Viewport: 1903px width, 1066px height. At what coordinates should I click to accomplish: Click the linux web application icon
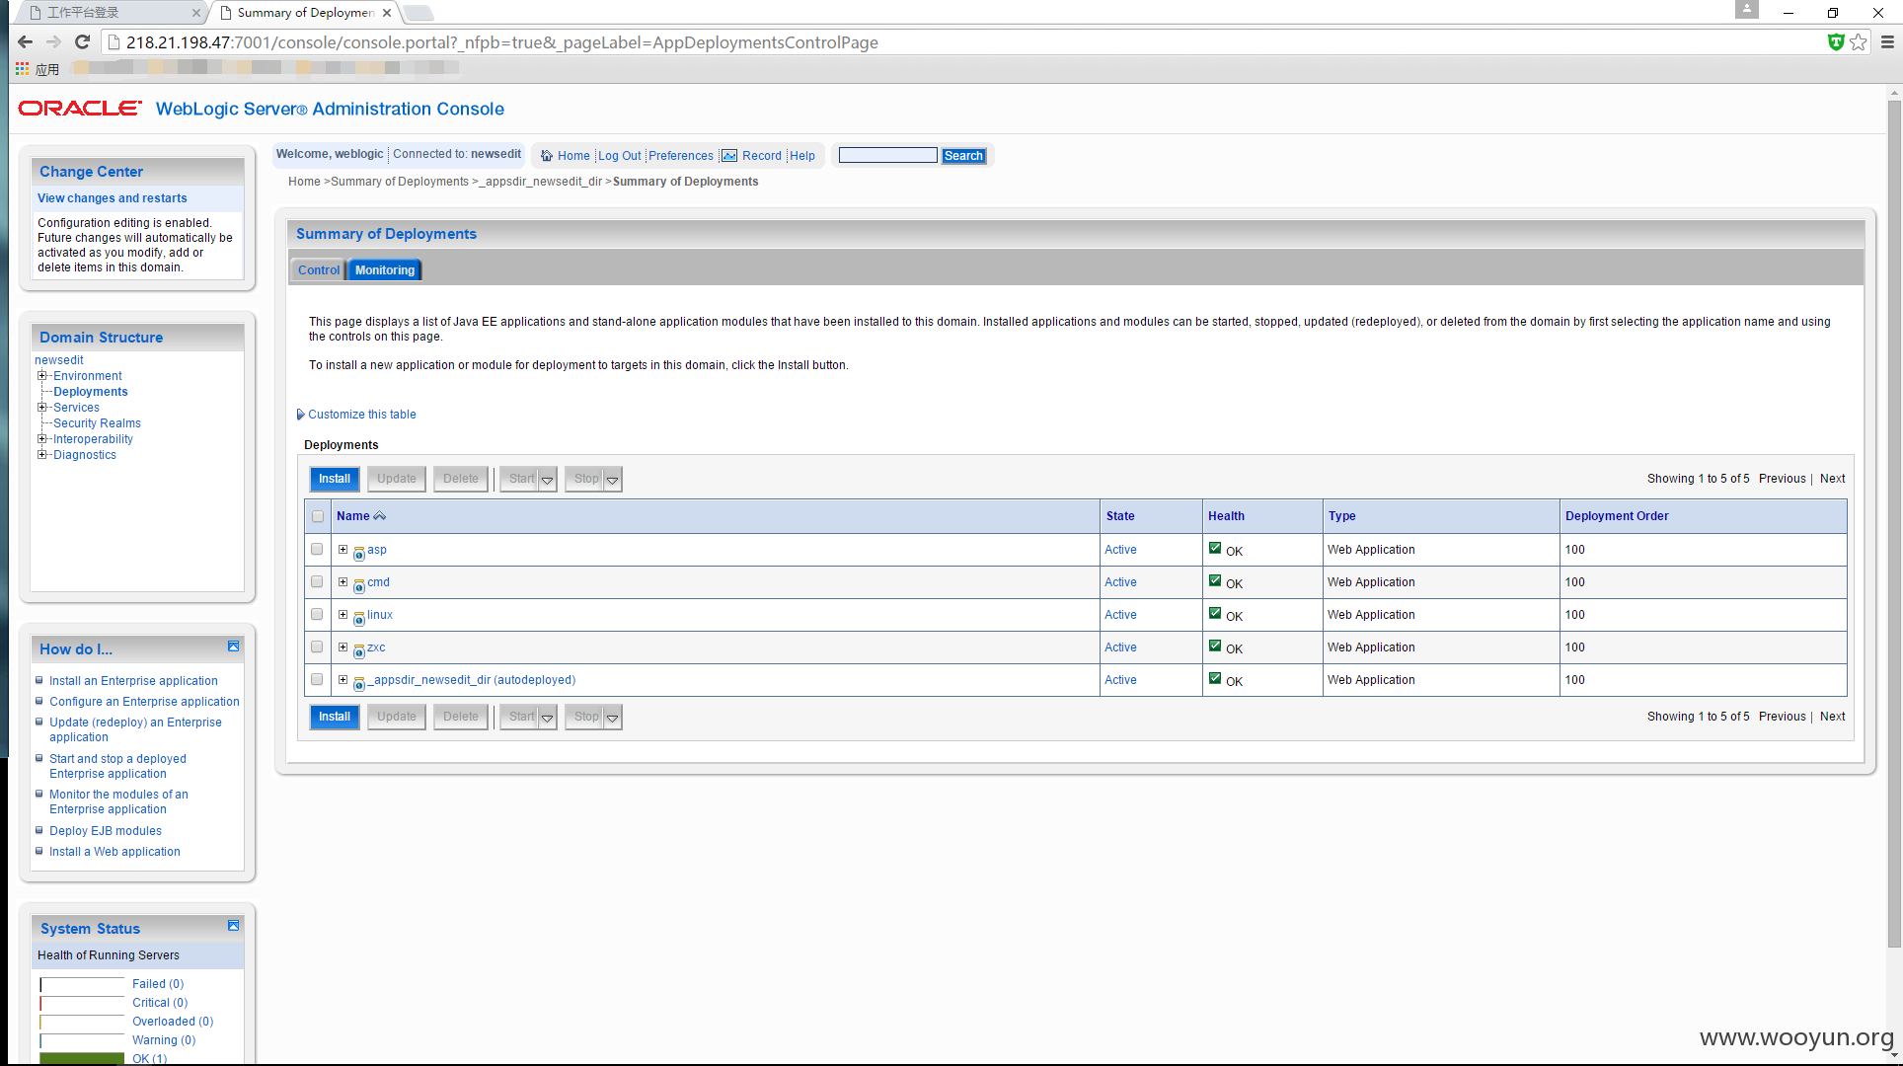359,618
